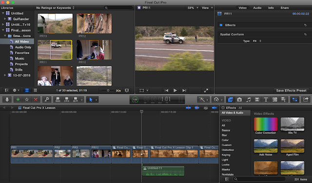Toggle the Effects browser toolbar icon

(231, 100)
